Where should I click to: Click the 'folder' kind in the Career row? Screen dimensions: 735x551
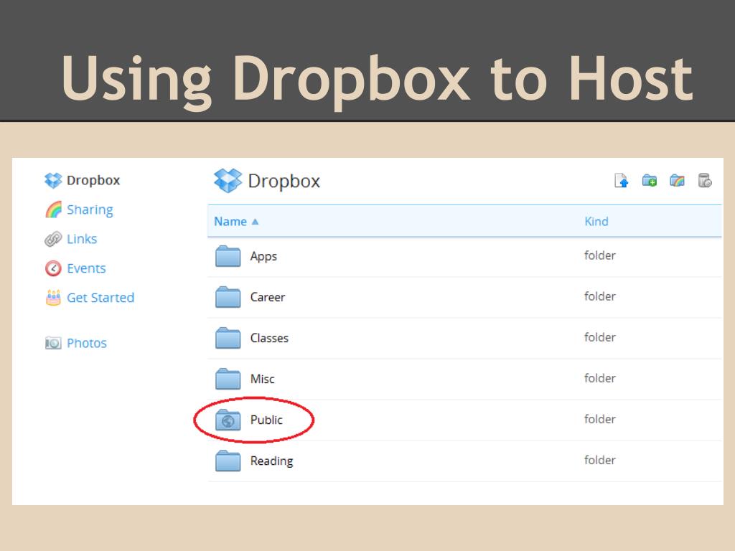[x=599, y=296]
